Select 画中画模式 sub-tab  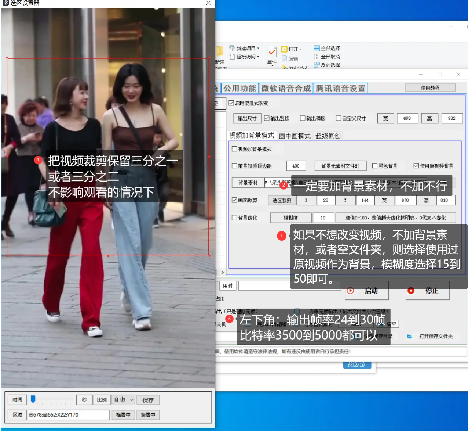(295, 136)
